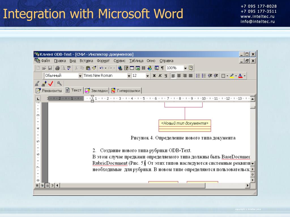
Task: Click the Cut scissors icon
Action: point(76,68)
